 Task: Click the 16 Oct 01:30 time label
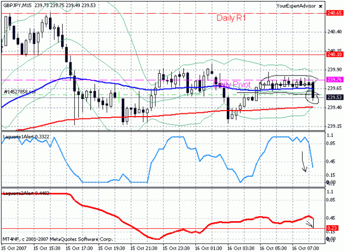pos(209,249)
